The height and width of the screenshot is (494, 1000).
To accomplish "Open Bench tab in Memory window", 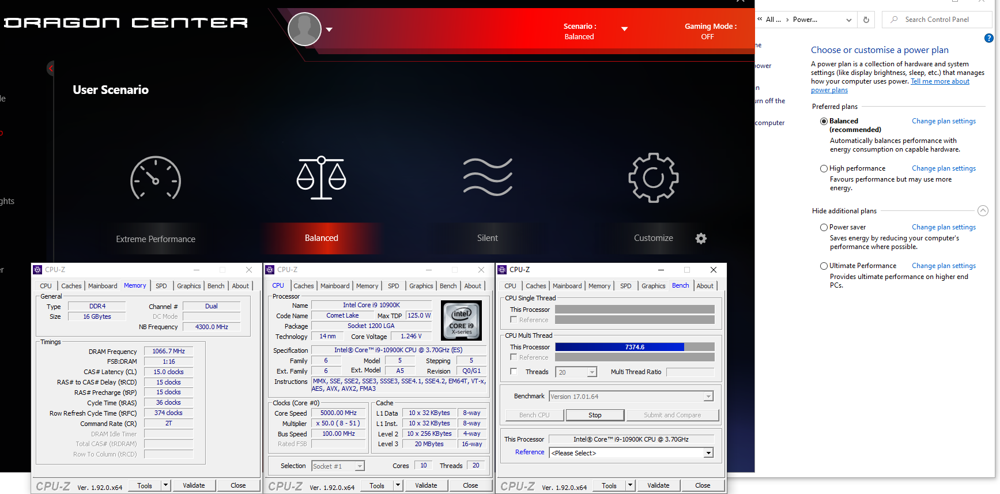I will click(216, 286).
